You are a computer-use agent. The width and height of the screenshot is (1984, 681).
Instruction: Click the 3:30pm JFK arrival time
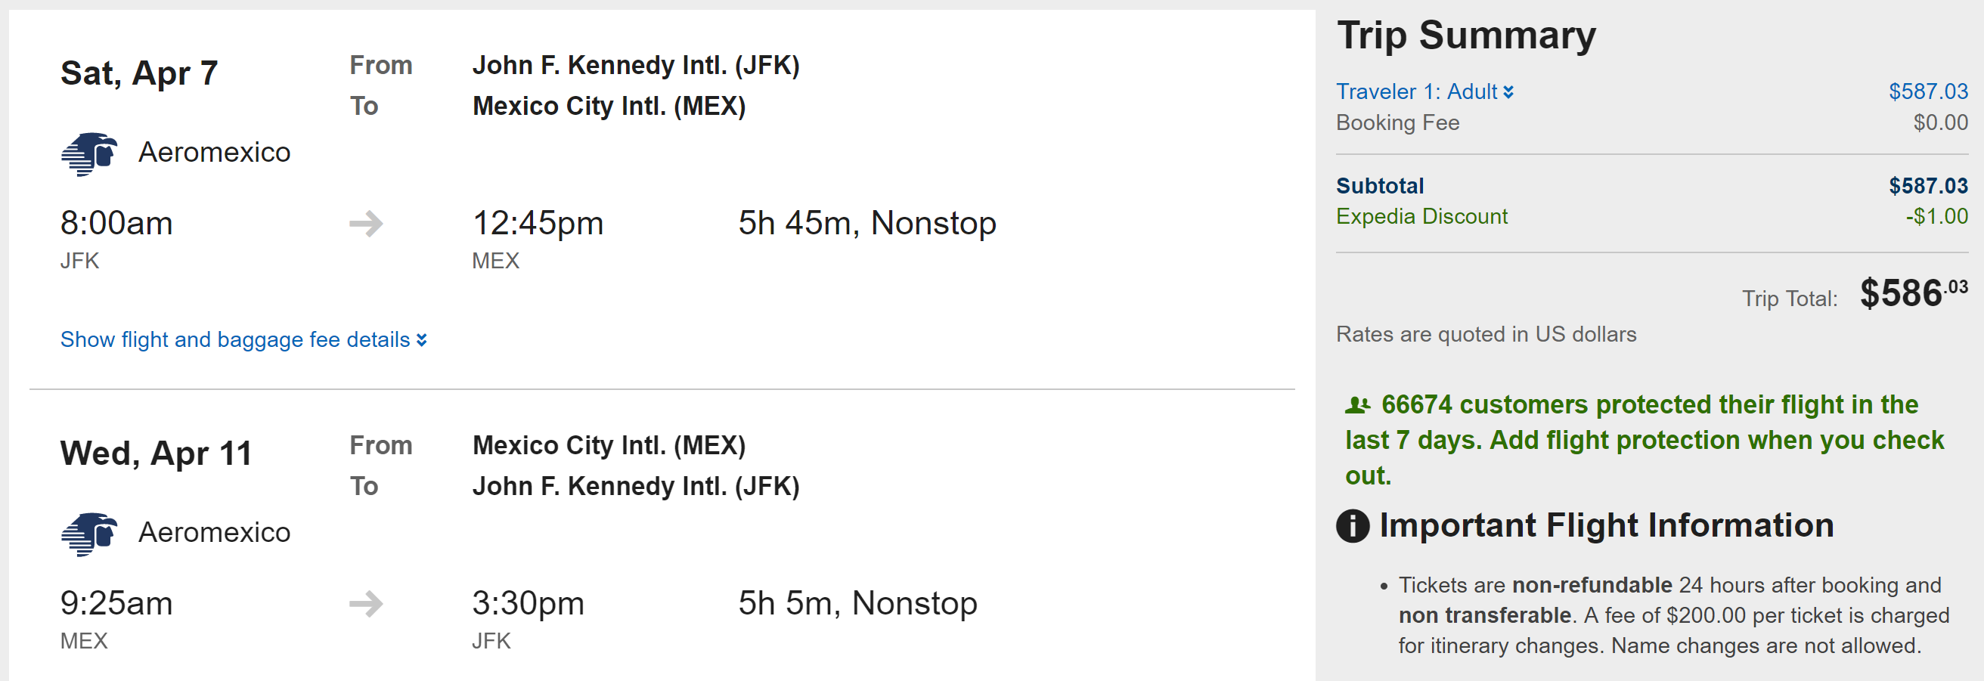click(528, 604)
